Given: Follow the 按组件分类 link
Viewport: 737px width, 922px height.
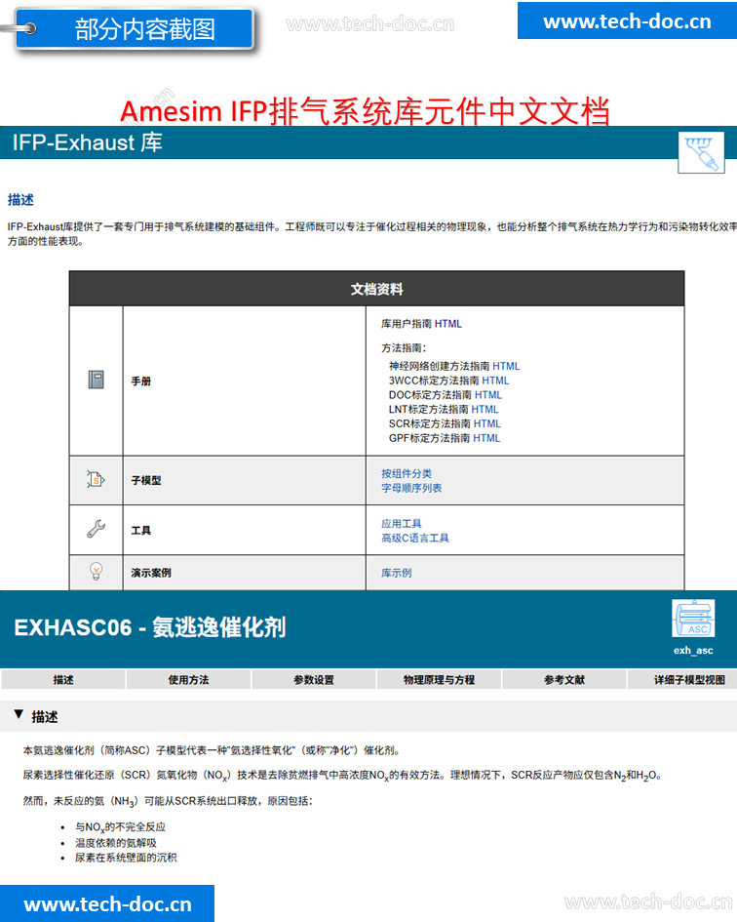Looking at the screenshot, I should [407, 473].
